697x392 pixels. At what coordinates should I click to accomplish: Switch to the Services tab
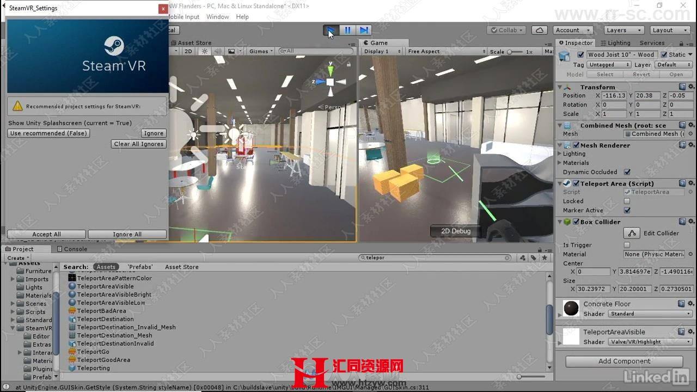[652, 43]
